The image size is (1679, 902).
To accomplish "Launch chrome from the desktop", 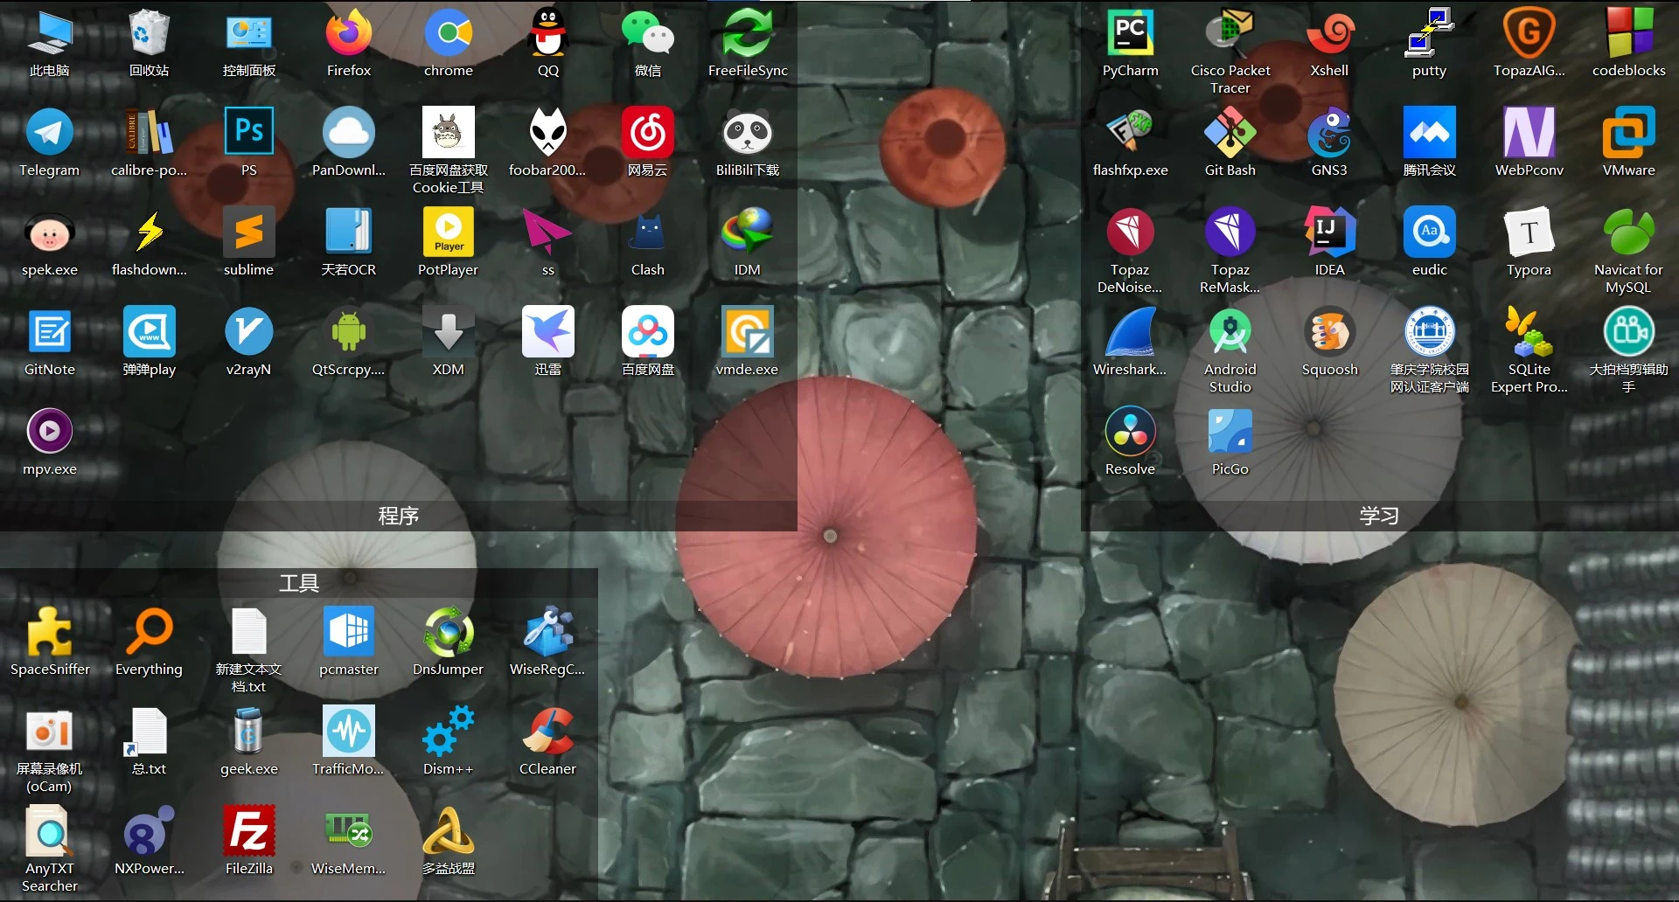I will point(449,33).
